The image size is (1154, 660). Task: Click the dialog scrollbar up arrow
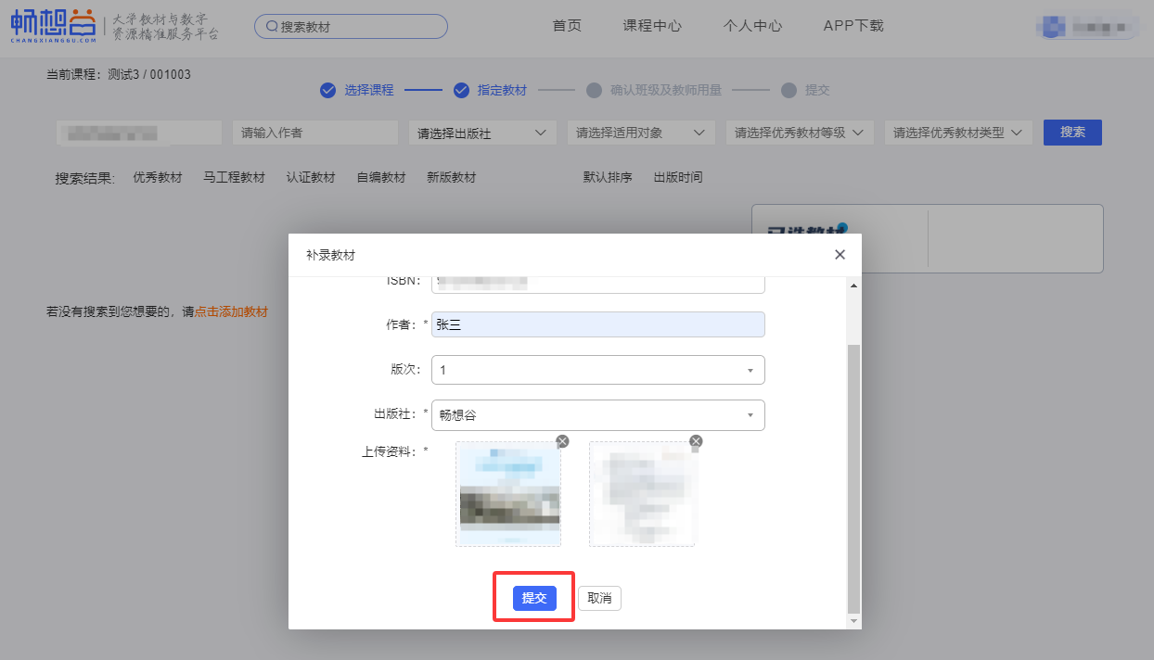coord(854,286)
